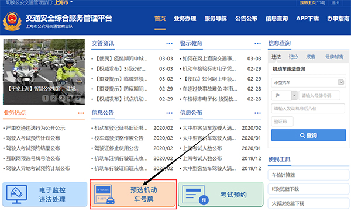Open 驾驶人考试预约计划公布 link
The width and height of the screenshot is (351, 215).
pyautogui.click(x=33, y=138)
